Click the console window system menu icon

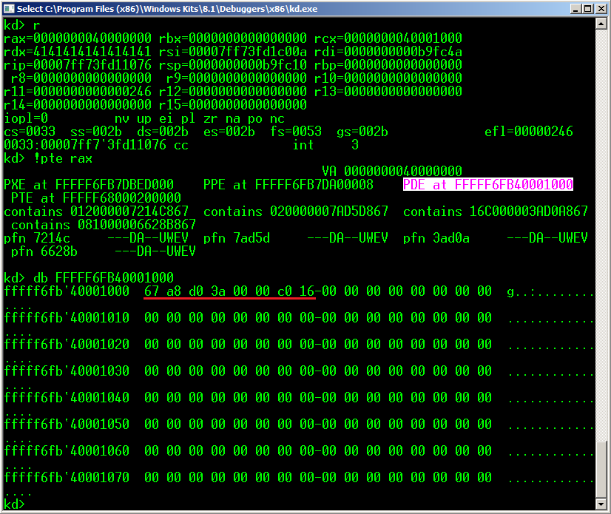pyautogui.click(x=9, y=9)
